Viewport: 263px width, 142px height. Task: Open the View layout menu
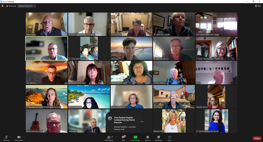click(258, 6)
